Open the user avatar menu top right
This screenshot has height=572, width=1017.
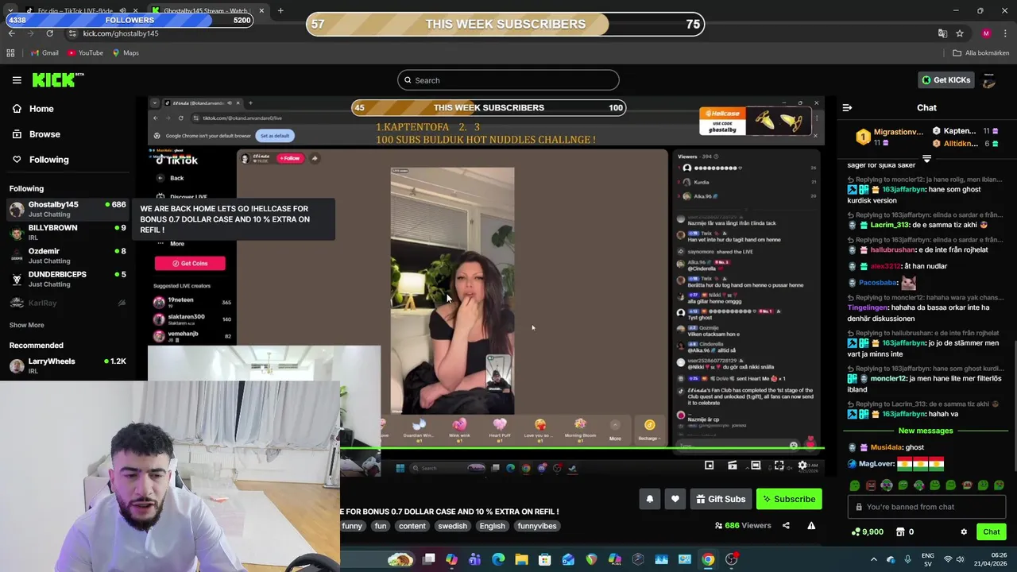pos(989,80)
